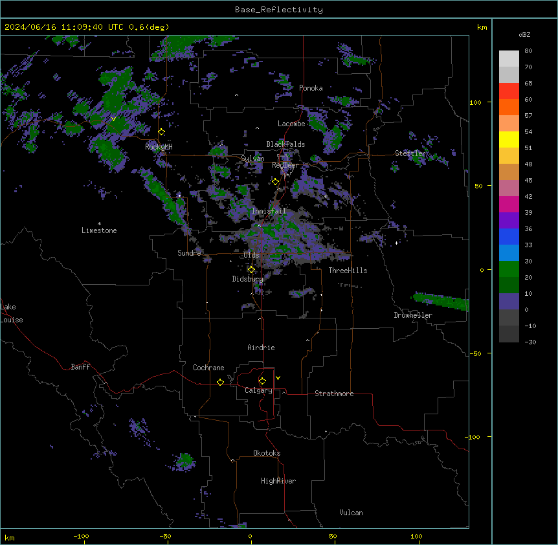Click the Innisfail town label
558x545 pixels.
point(269,211)
